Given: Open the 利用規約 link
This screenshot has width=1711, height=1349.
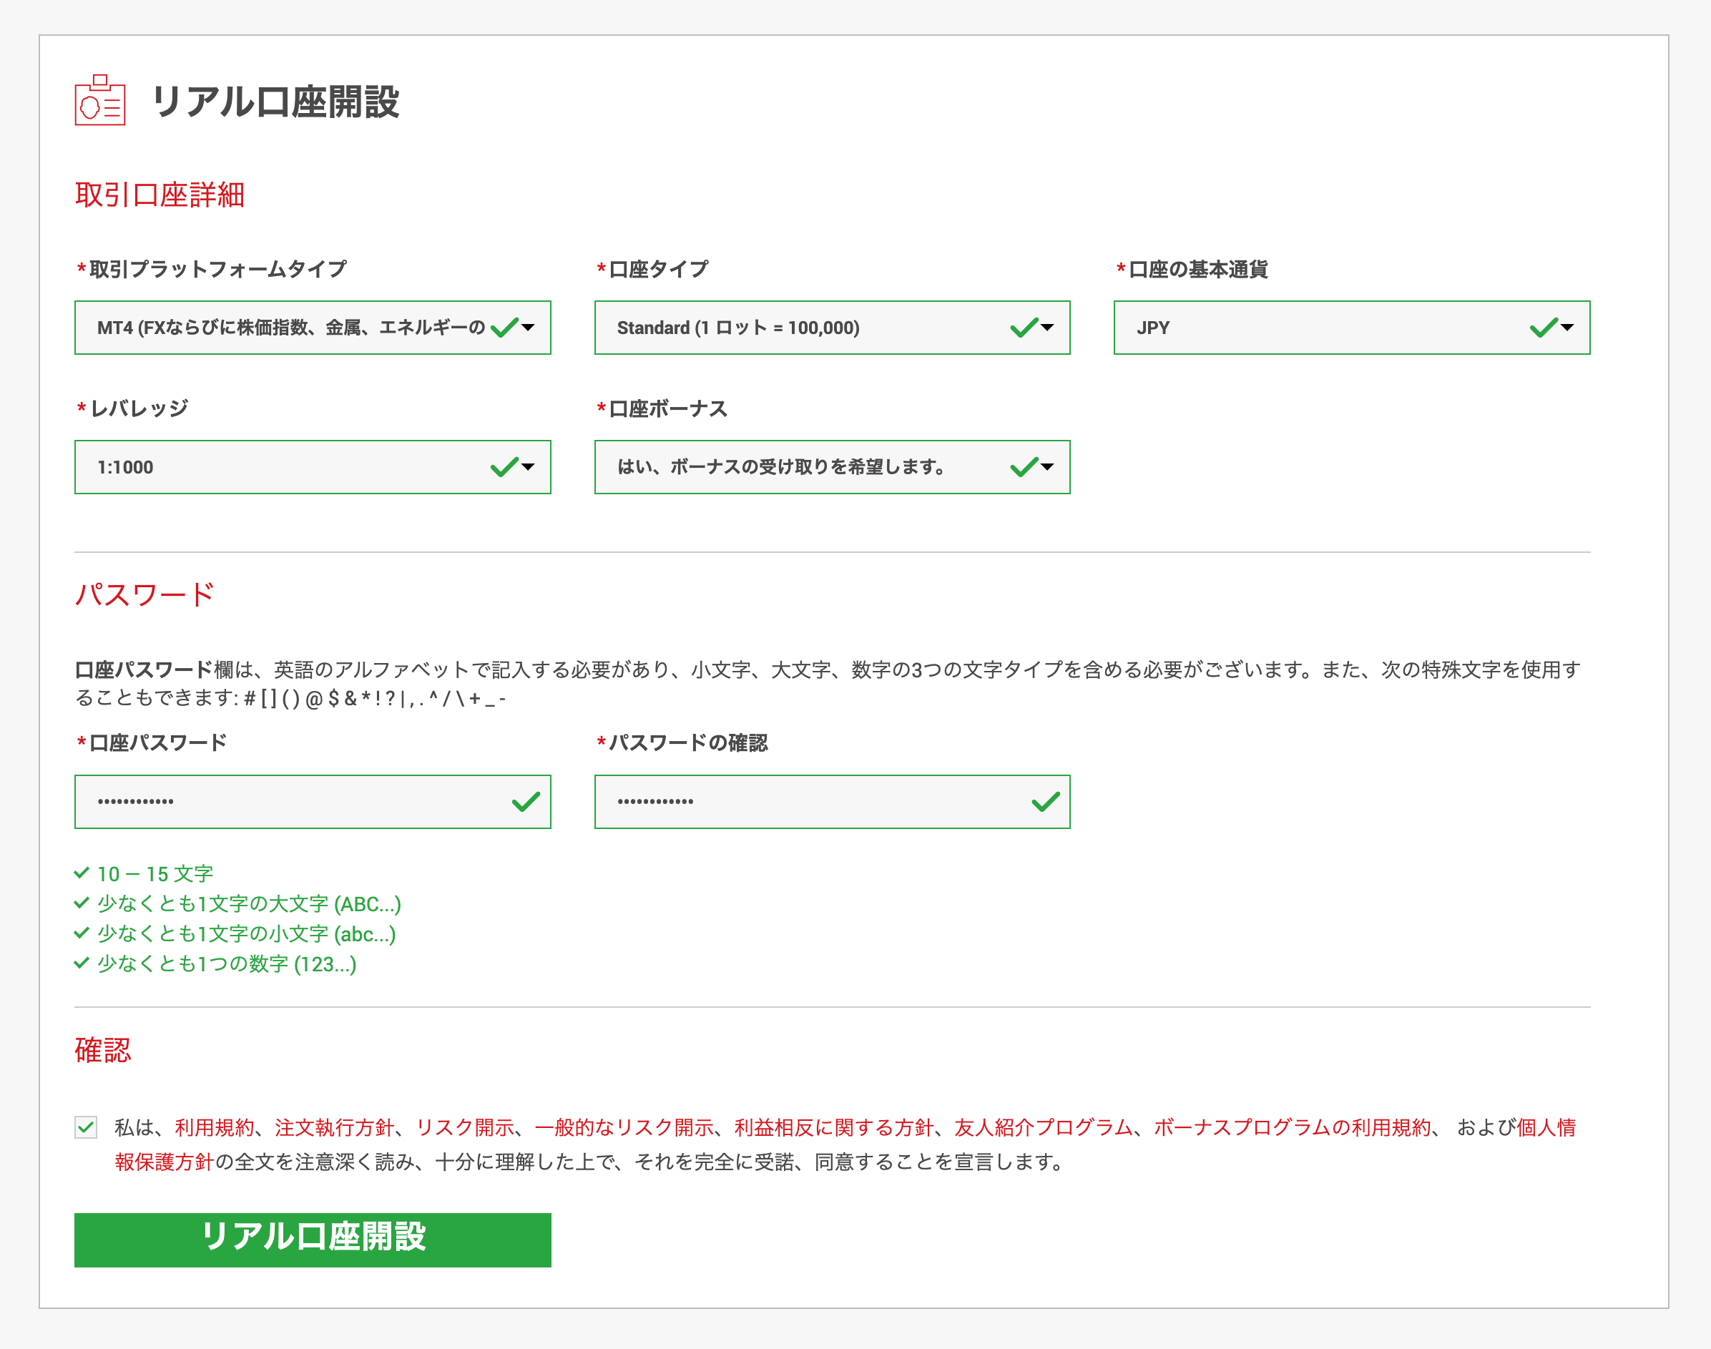Looking at the screenshot, I should 214,1127.
